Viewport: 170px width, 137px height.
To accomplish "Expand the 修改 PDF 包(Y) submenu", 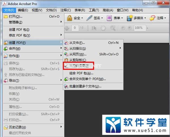I will [x=33, y=35].
